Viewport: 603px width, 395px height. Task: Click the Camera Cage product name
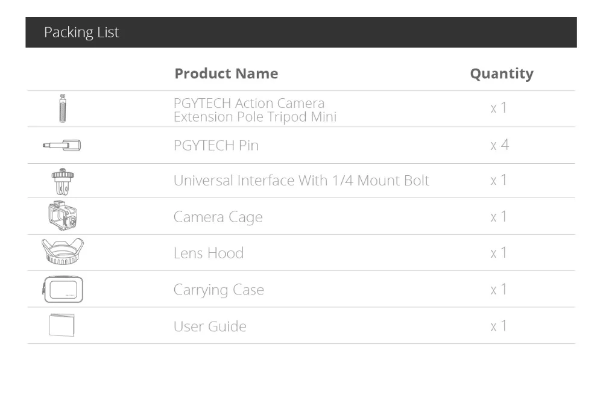coord(218,217)
